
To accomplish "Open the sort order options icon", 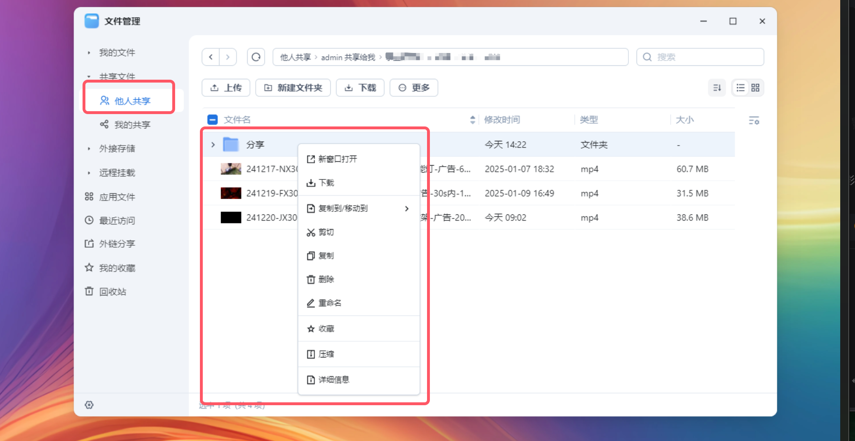I will [x=717, y=88].
